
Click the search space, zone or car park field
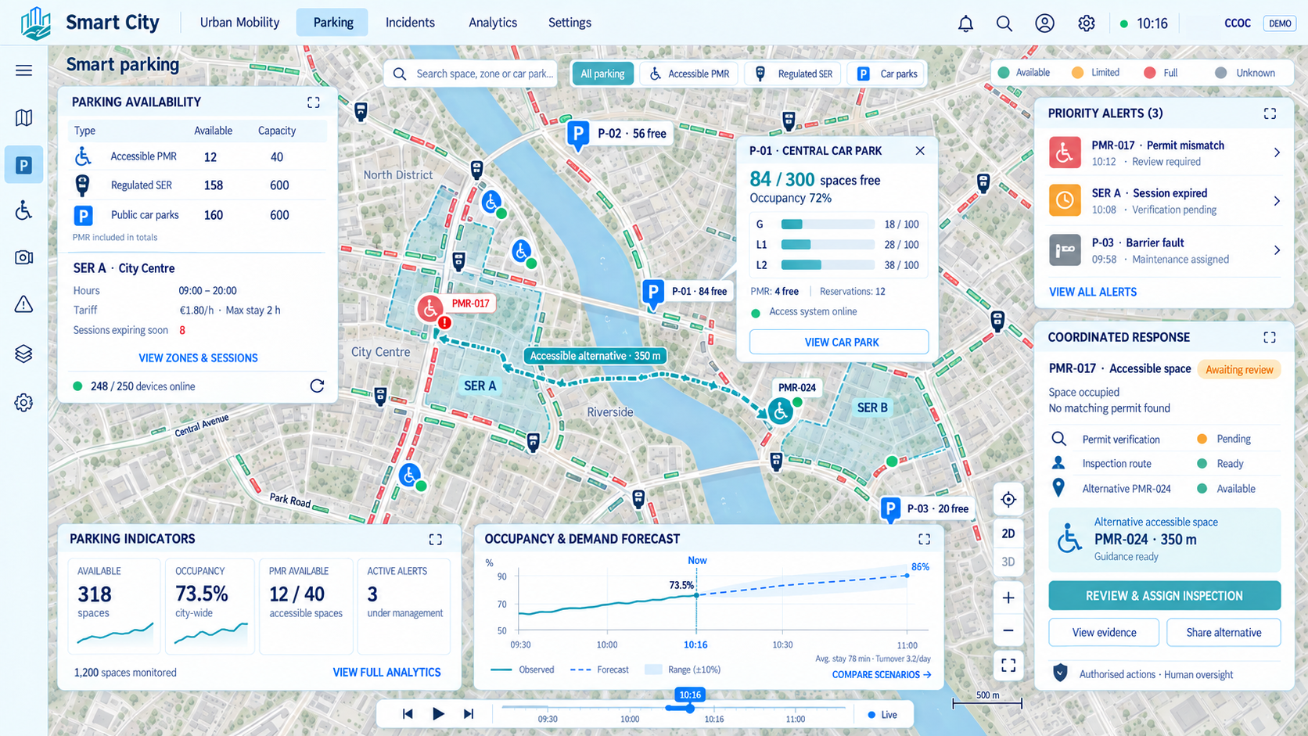471,74
